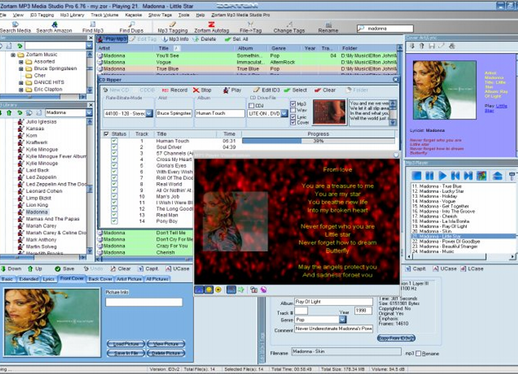The height and width of the screenshot is (374, 518).
Task: Stop playback in the Mp3 Player
Action: (x=416, y=176)
